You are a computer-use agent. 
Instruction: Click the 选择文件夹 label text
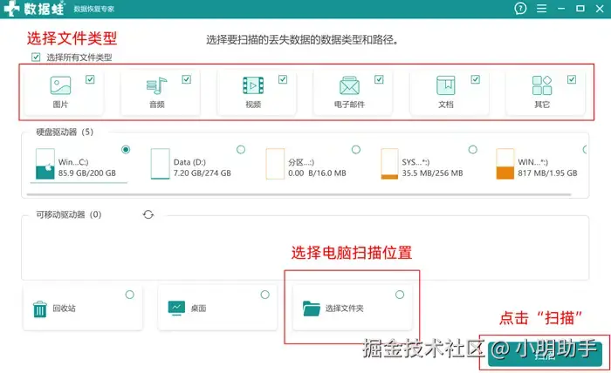tap(345, 309)
